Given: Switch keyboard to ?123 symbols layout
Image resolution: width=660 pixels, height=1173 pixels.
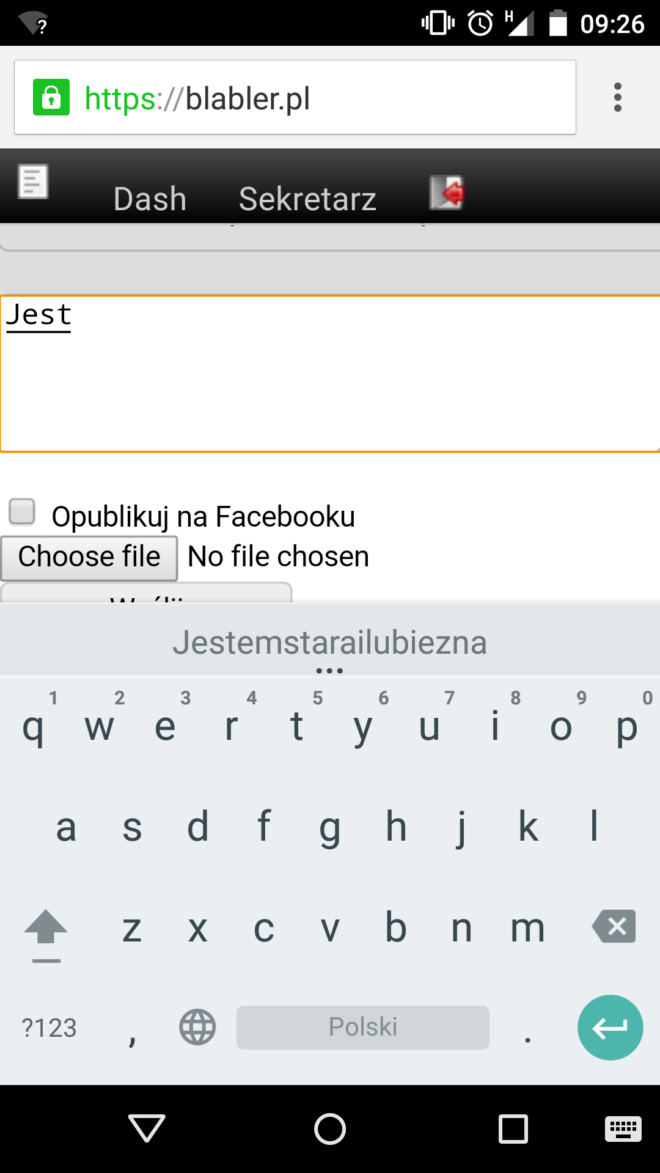Looking at the screenshot, I should 49,1028.
